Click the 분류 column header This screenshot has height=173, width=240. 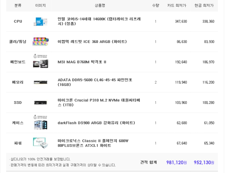point(18,5)
